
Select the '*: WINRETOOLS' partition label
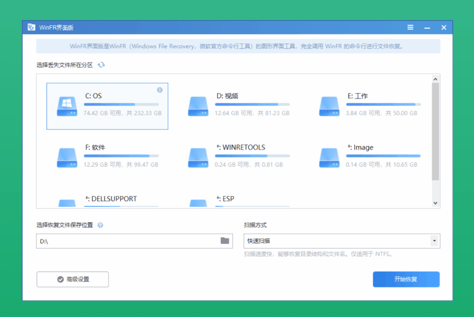point(241,147)
